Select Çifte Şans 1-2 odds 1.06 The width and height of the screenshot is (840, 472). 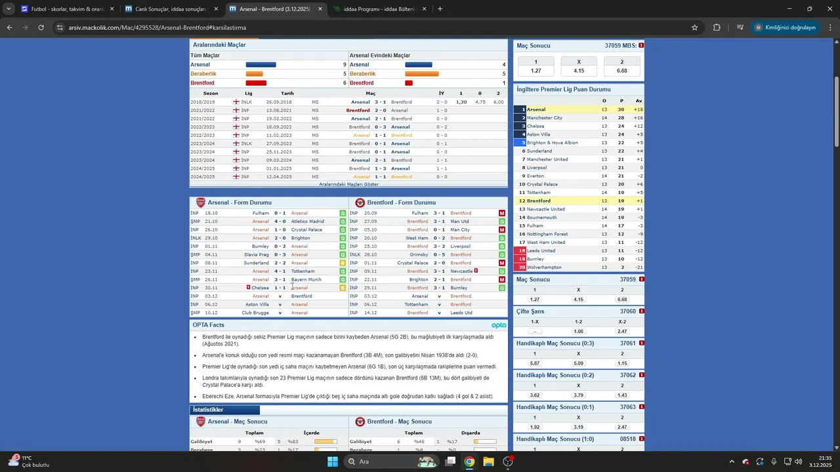[x=578, y=332]
